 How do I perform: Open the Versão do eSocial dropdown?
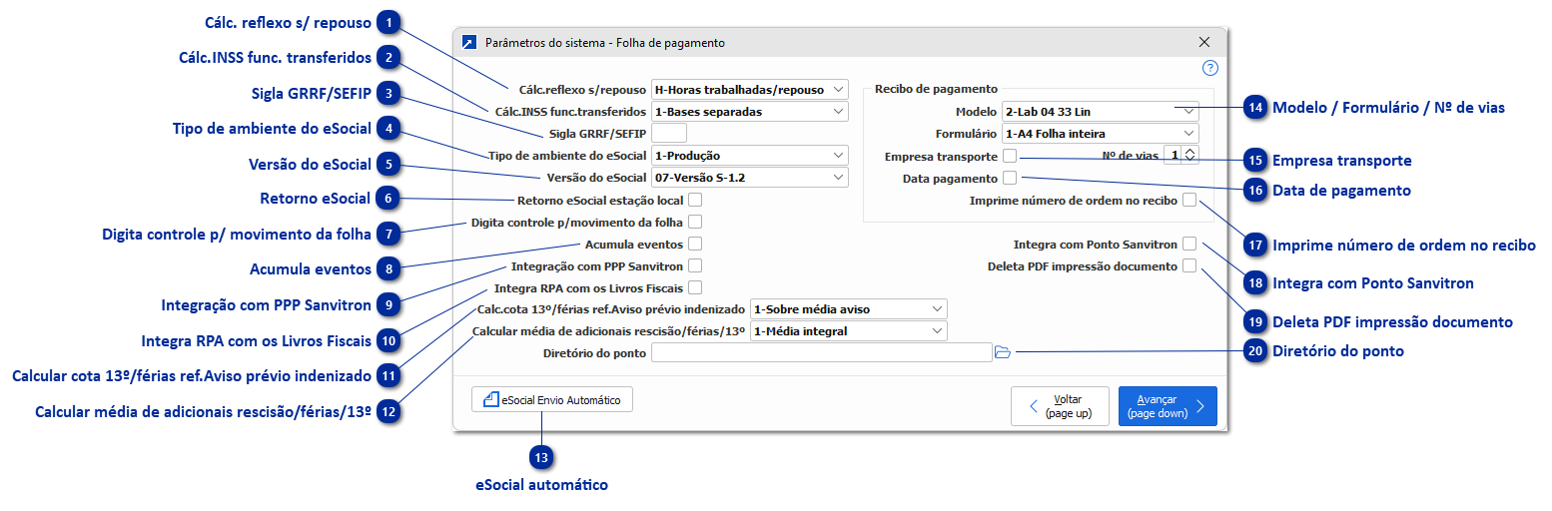[749, 178]
